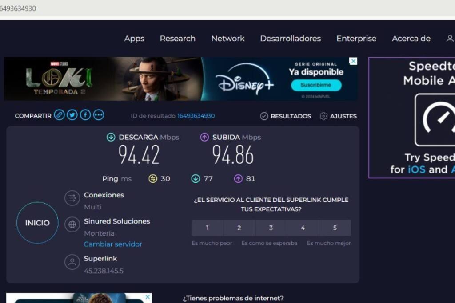This screenshot has height=303, width=455.
Task: Rate Superlink service as 1
Action: (x=207, y=228)
